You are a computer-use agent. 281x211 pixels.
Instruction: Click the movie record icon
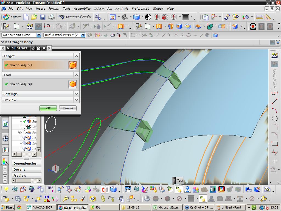pos(253,27)
